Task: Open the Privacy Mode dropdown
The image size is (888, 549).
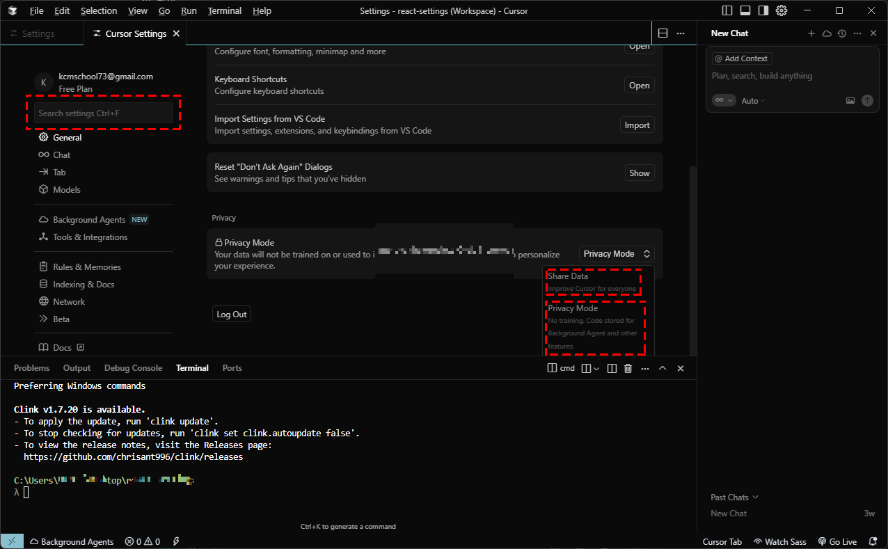Action: click(617, 254)
